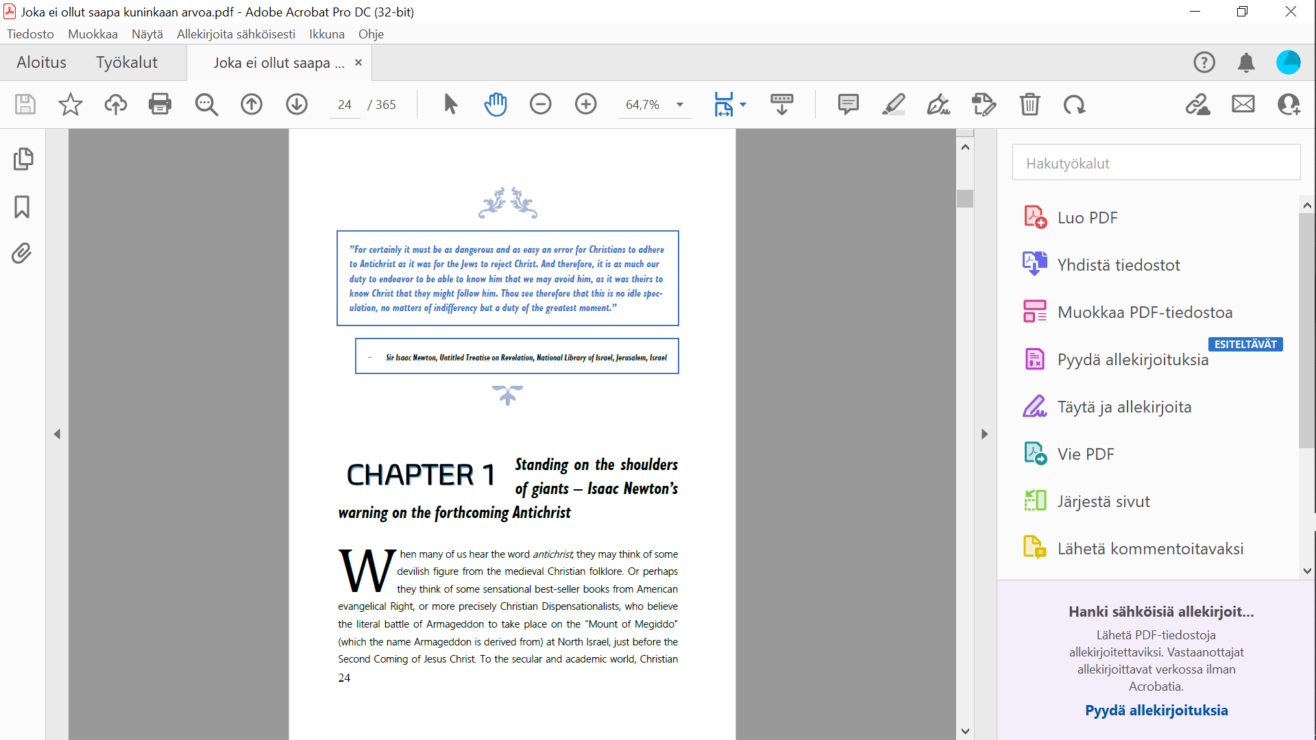Open the Näytä menu

point(147,34)
